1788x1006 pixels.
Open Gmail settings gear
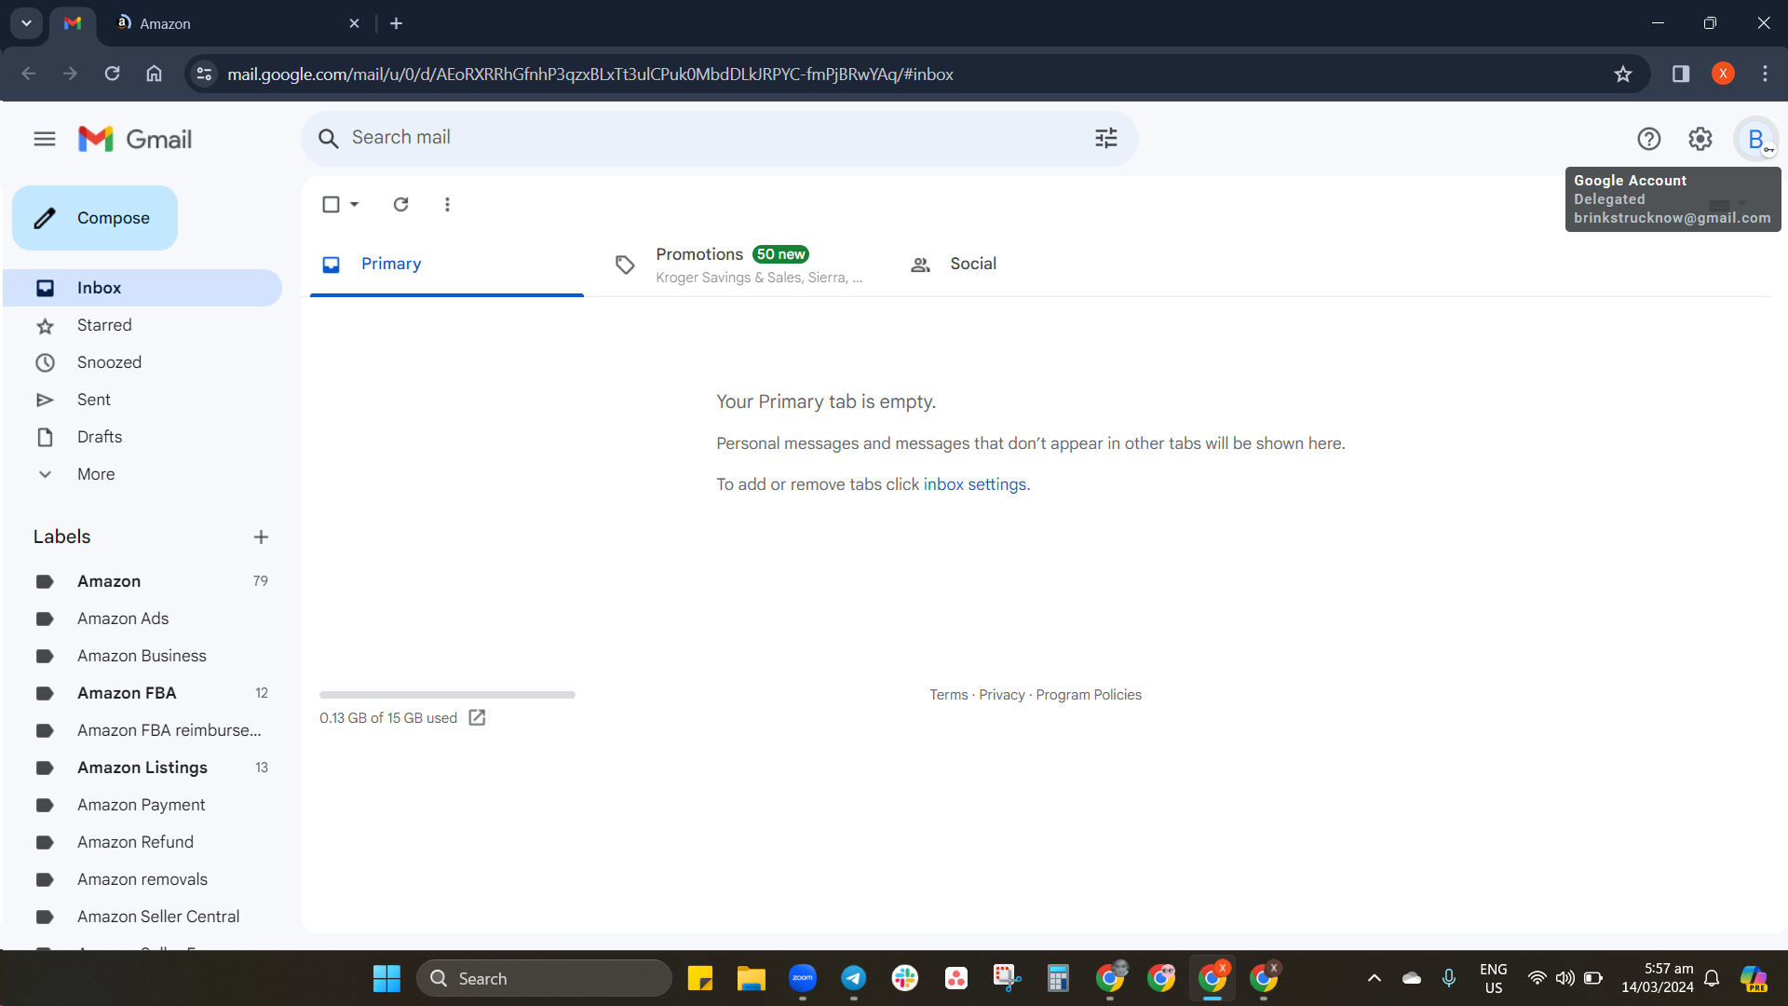[x=1700, y=139]
